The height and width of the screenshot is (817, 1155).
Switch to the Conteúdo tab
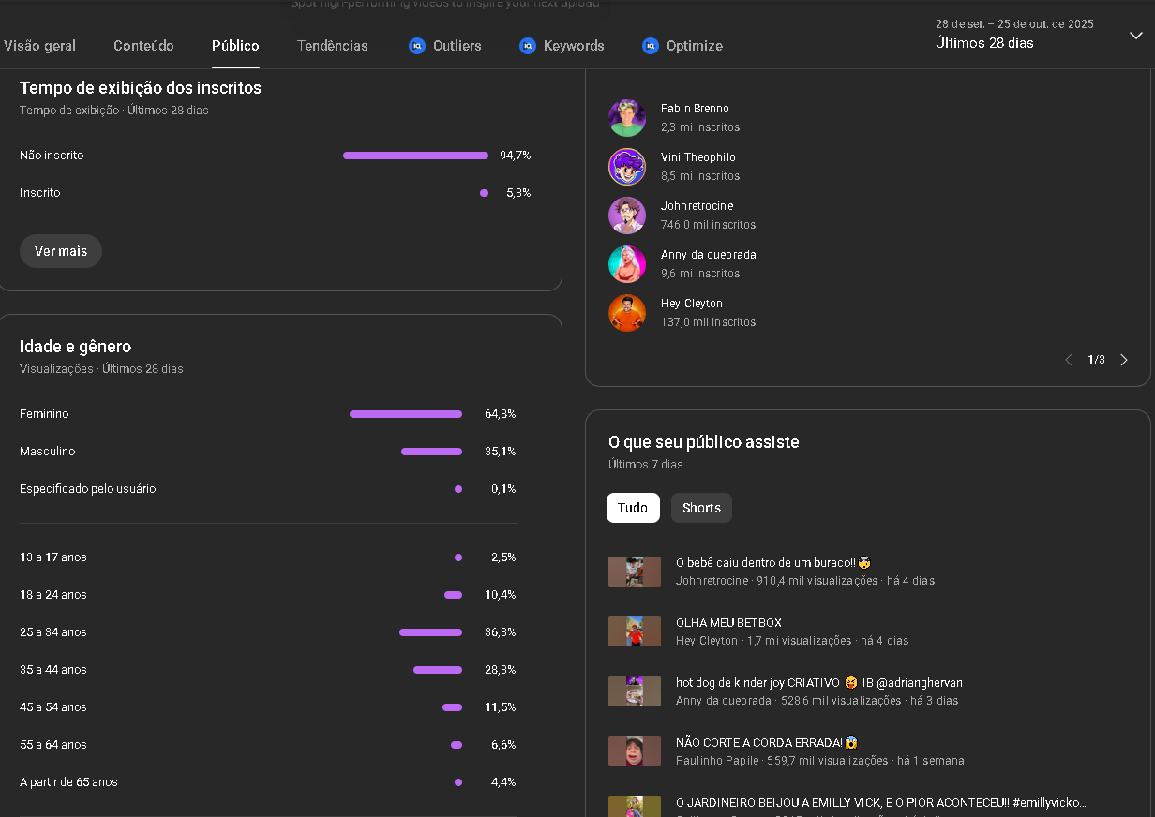click(143, 46)
